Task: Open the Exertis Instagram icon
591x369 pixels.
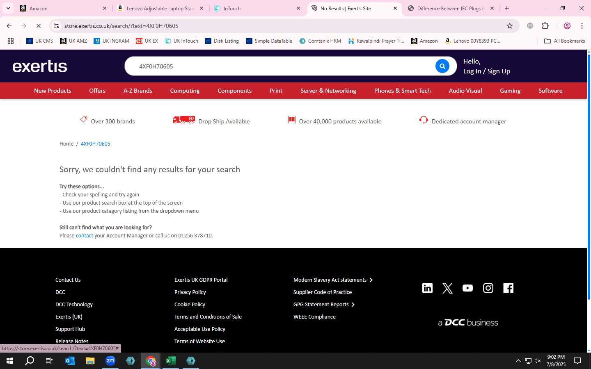Action: point(488,288)
